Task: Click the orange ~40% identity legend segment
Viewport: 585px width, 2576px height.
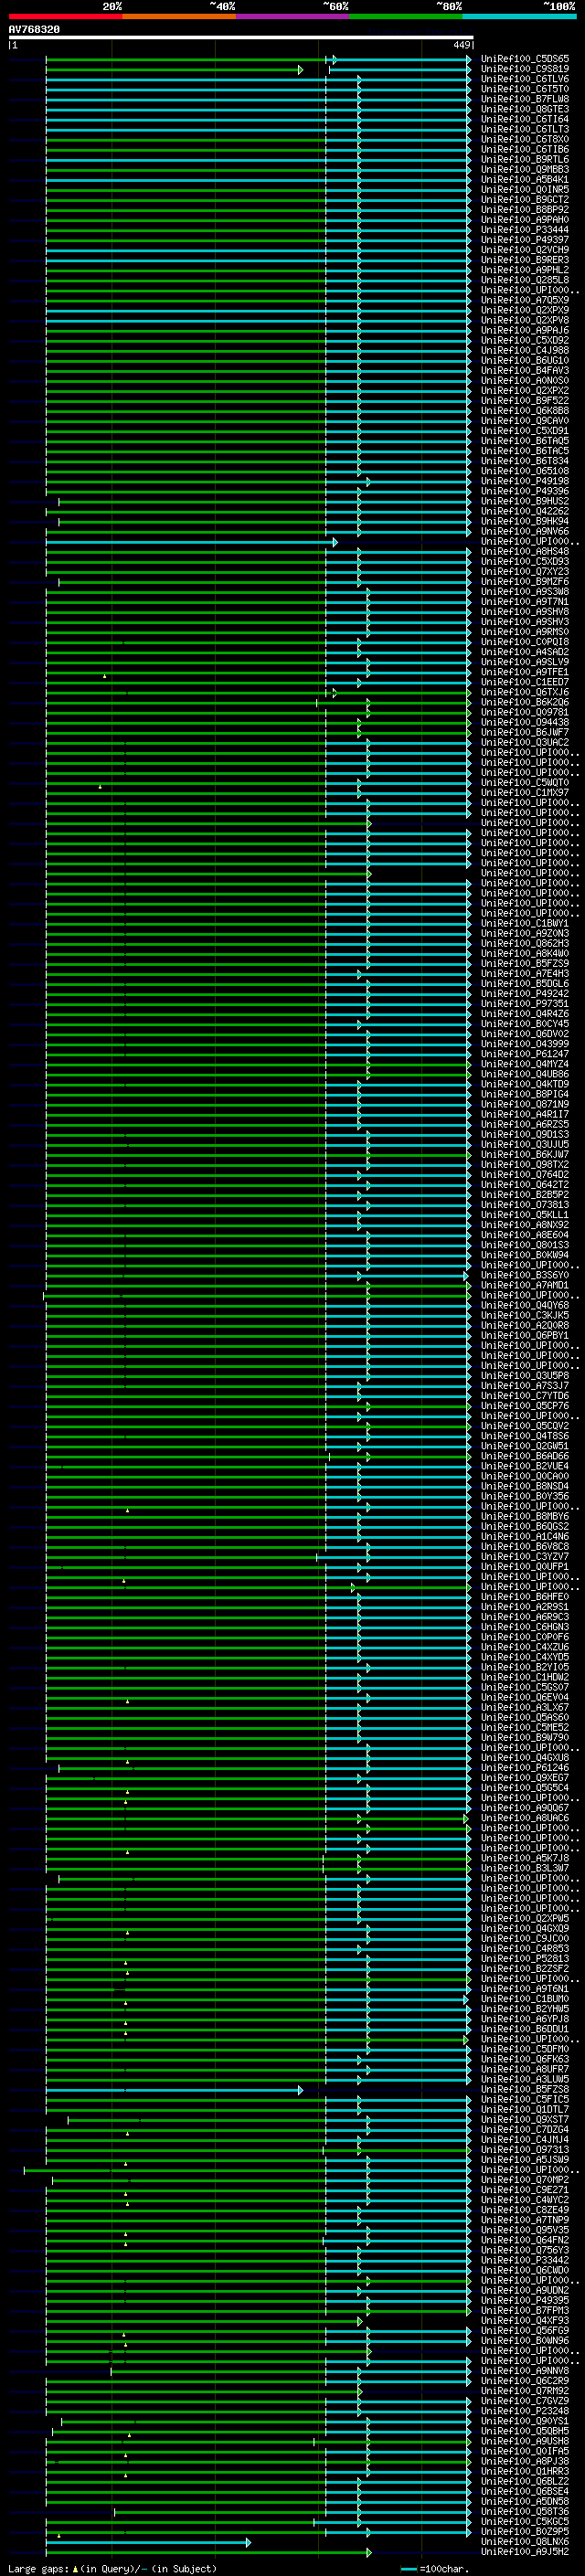Action: [179, 16]
